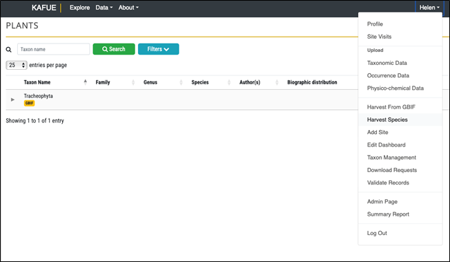Click the GBIF badge under Tracheophyta
Viewport: 450px width, 262px height.
click(x=29, y=103)
